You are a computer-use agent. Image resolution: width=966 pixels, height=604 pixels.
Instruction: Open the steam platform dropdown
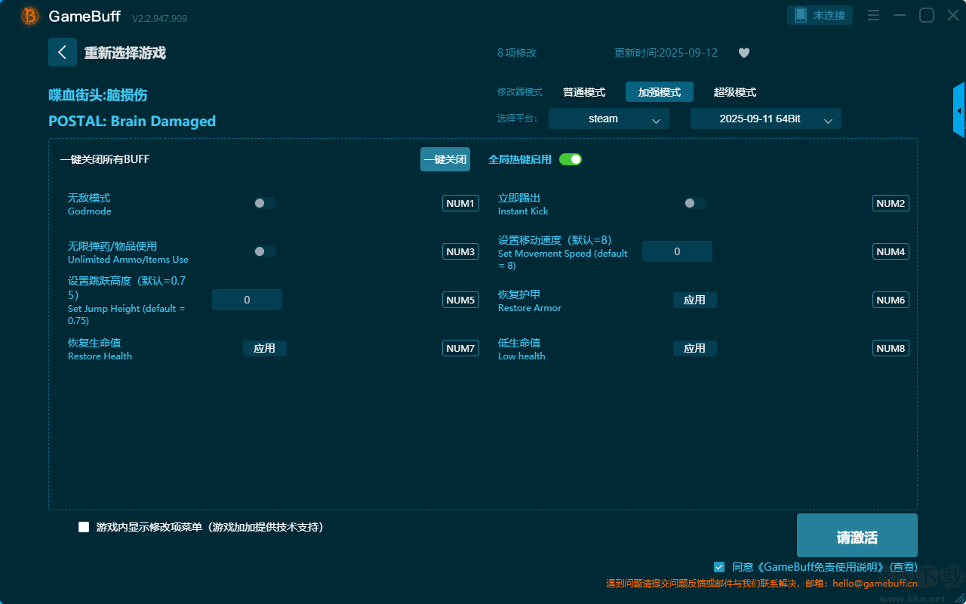(x=609, y=119)
